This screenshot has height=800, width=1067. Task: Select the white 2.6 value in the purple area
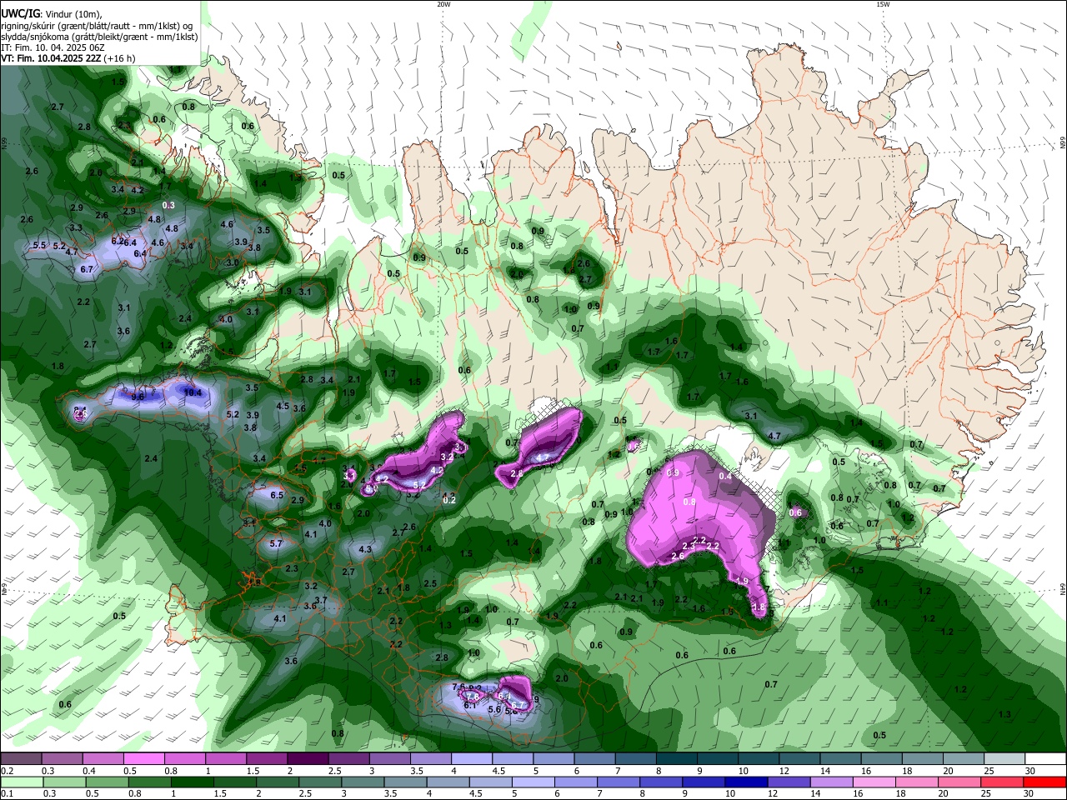click(x=678, y=556)
